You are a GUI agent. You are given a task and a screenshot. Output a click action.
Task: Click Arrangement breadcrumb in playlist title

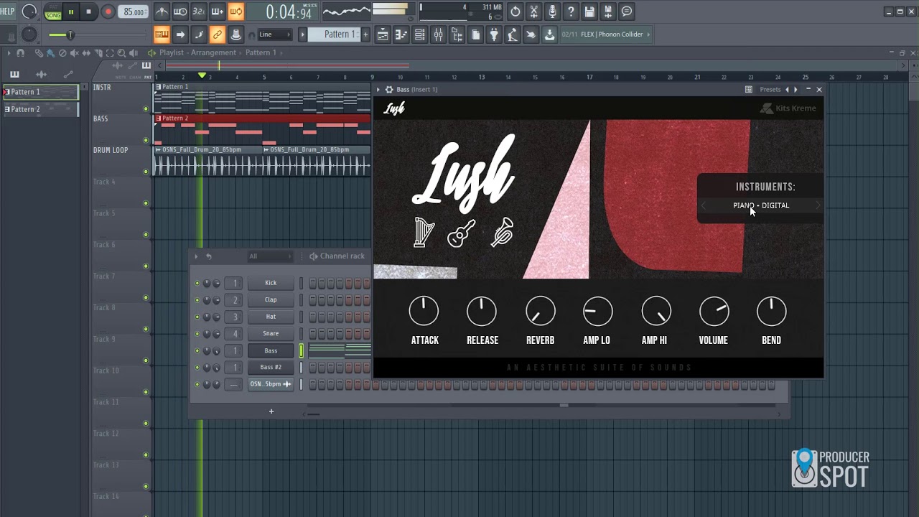pos(213,52)
